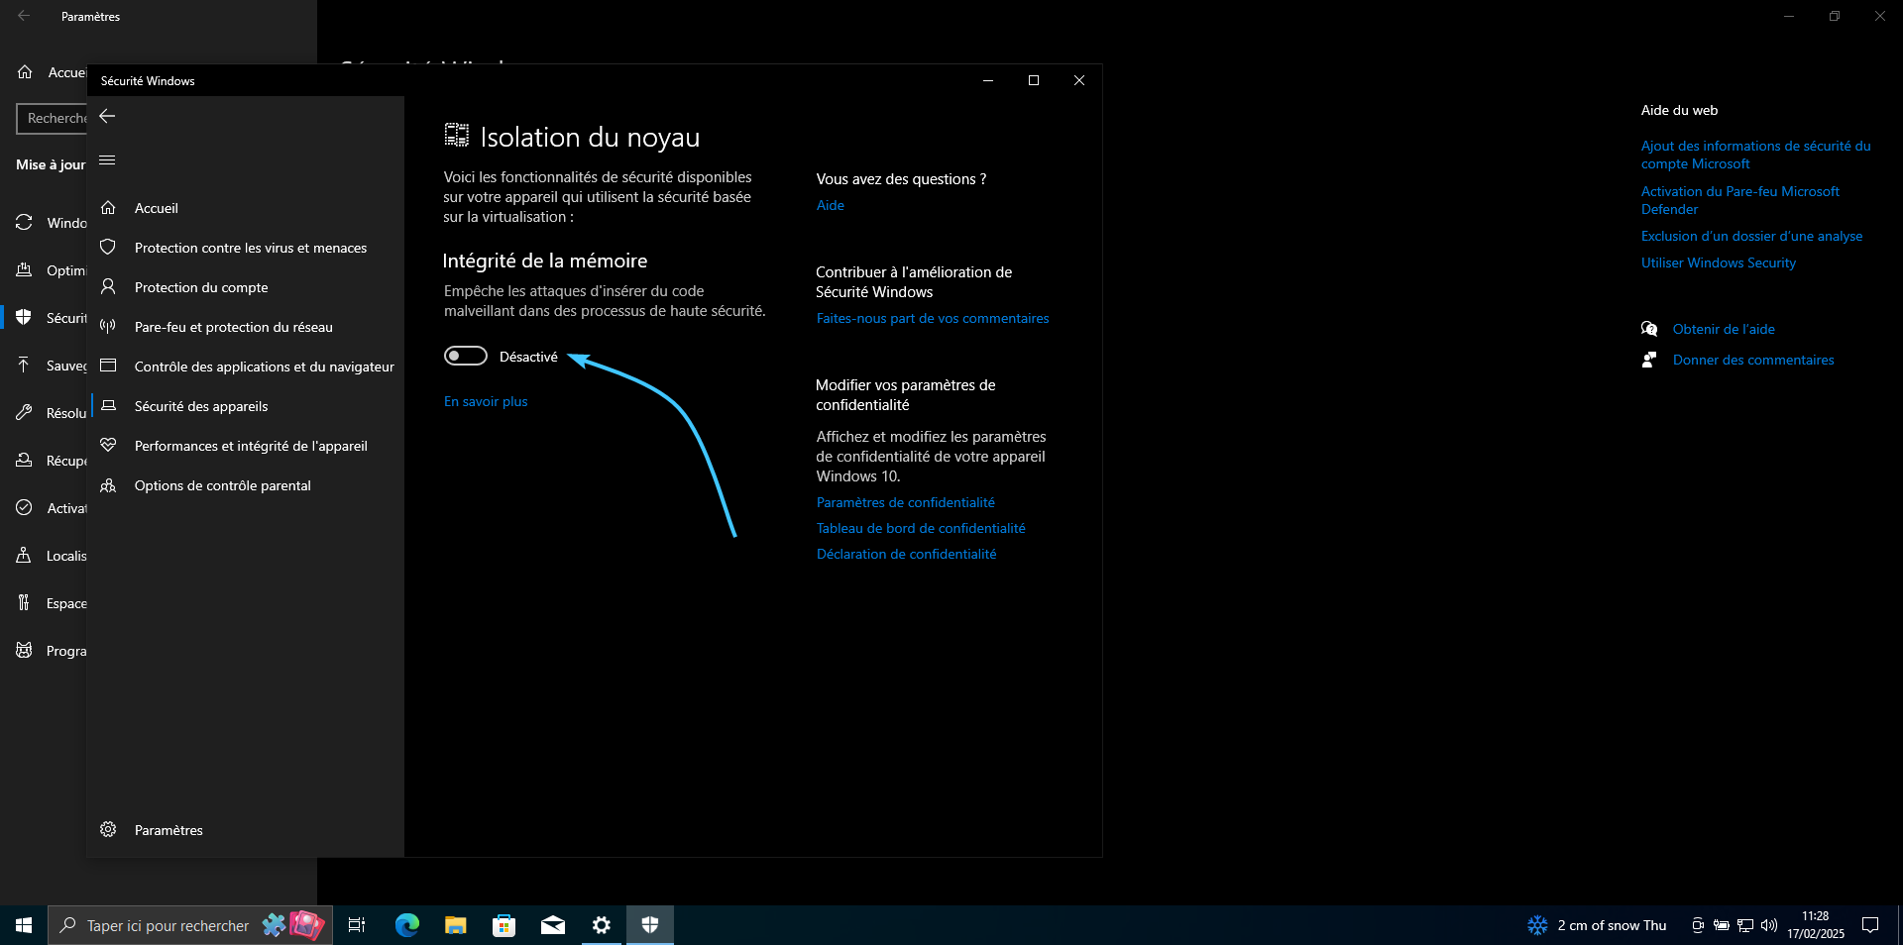Click the person icon for Protection du compte
Screen dimensions: 1903x945
coord(109,287)
